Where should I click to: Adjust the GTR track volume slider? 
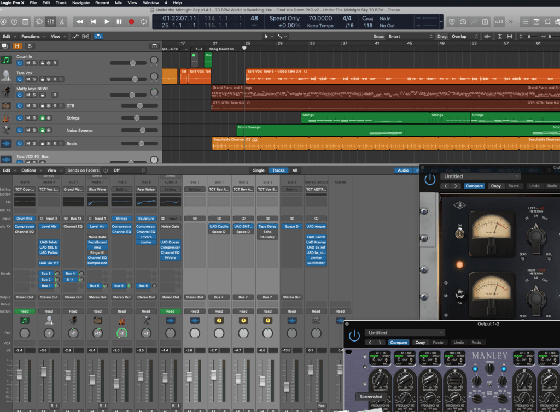(139, 105)
